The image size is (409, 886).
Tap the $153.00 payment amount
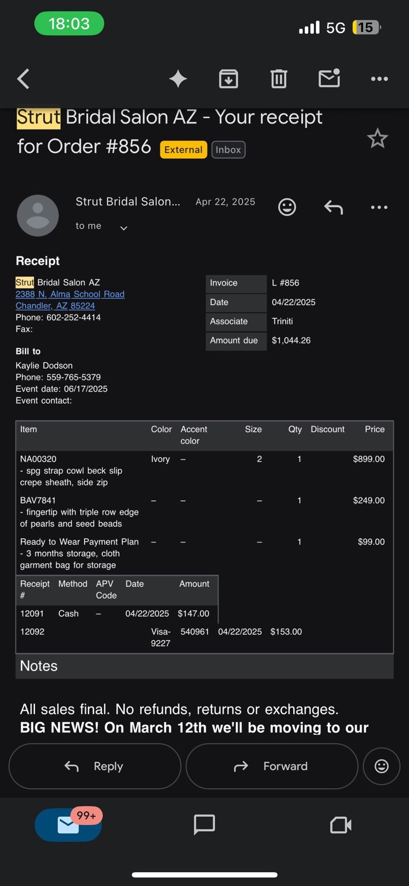tap(286, 631)
